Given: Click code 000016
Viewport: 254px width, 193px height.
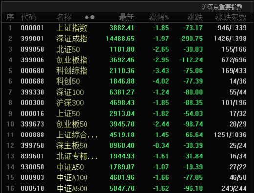Looking at the screenshot, I should coord(33,114).
